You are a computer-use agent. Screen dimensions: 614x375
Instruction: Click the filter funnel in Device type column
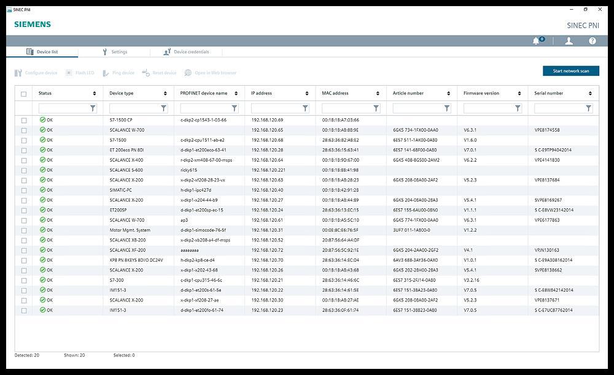click(x=164, y=108)
